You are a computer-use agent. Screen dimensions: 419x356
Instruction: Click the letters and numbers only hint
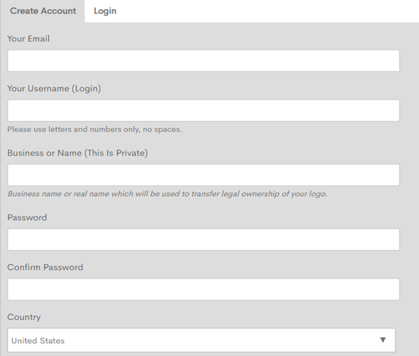[95, 130]
